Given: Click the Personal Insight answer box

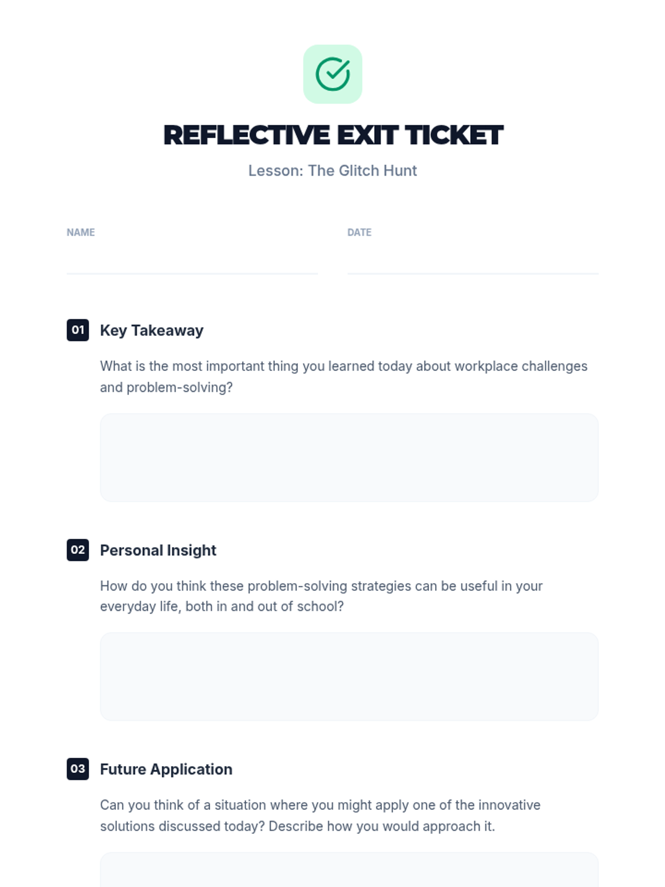Looking at the screenshot, I should [349, 676].
